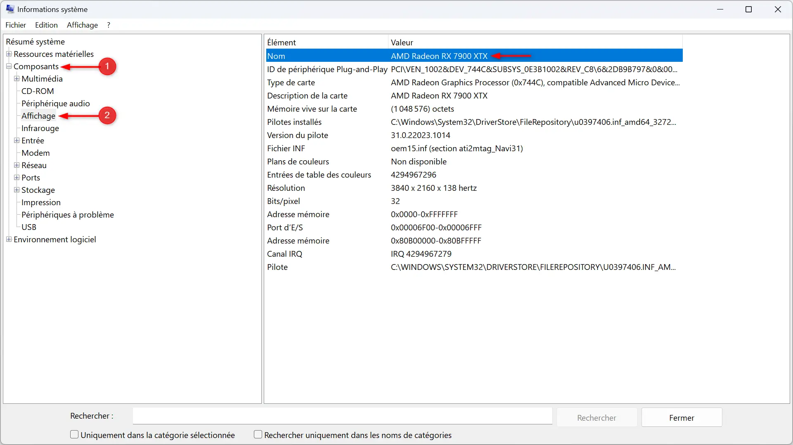Select the Bits/pixel row
This screenshot has height=445, width=793.
coord(474,201)
